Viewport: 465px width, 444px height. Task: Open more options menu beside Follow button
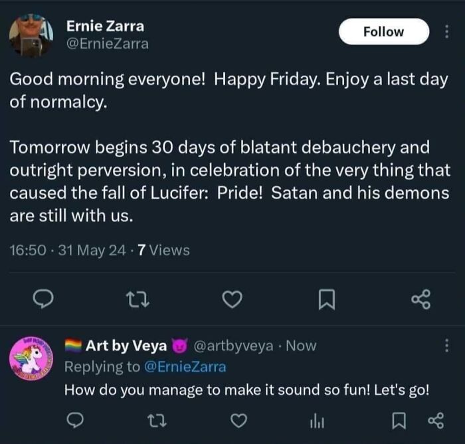pyautogui.click(x=446, y=31)
